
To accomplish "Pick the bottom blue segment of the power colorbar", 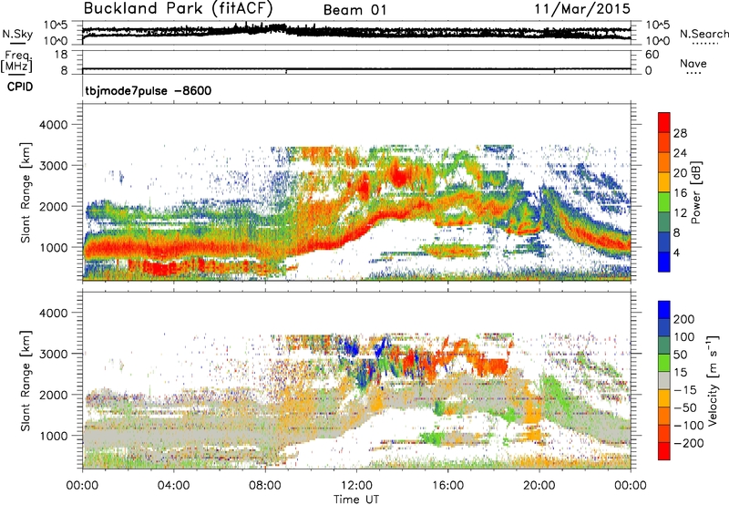I will pos(664,262).
